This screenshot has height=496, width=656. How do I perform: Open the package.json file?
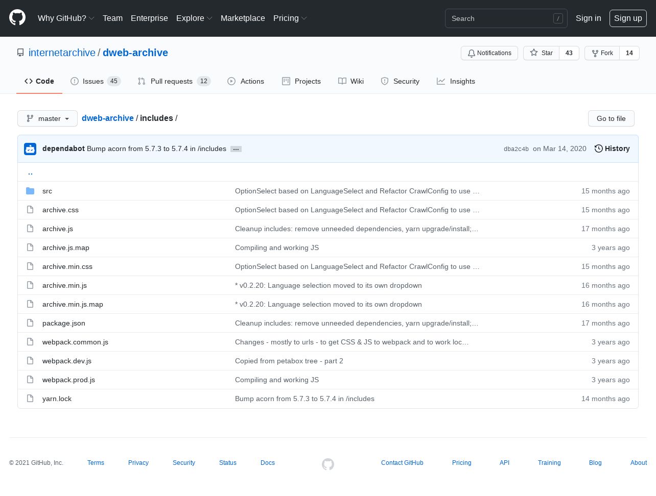(x=64, y=323)
